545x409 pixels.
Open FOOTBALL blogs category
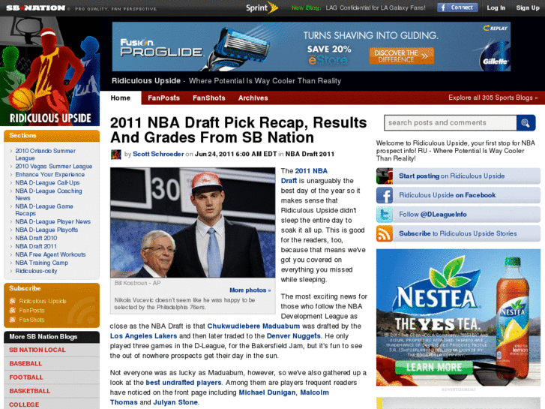(26, 377)
